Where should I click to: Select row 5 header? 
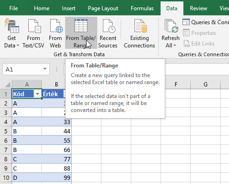pos(6,131)
